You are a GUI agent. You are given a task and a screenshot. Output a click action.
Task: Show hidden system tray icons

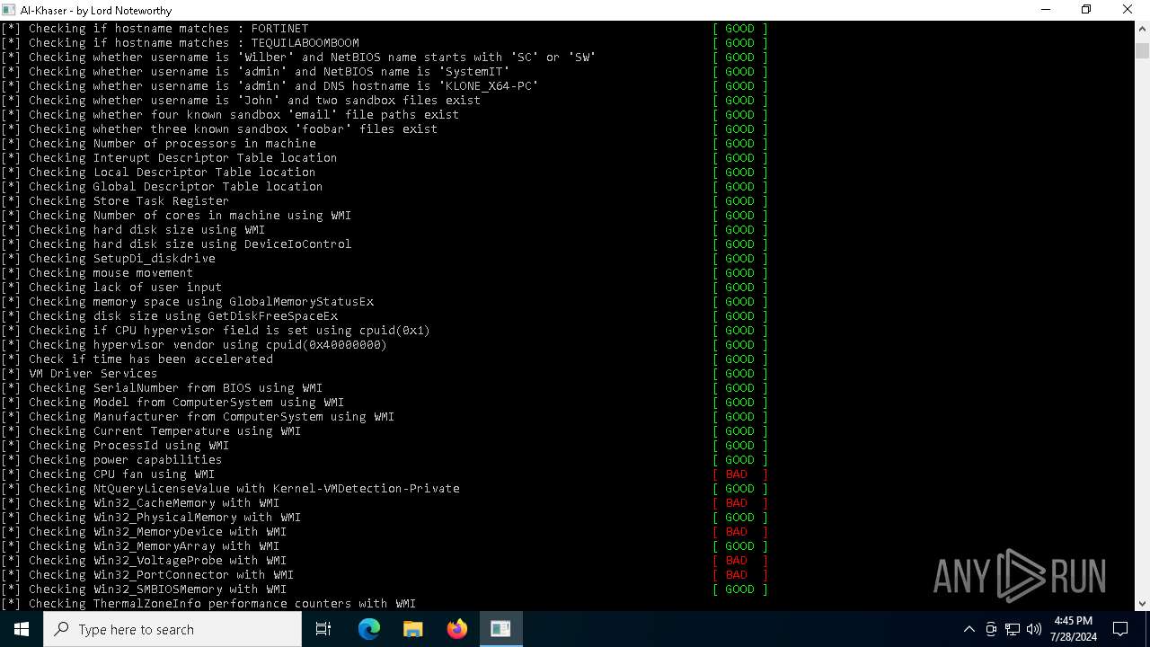pos(969,629)
